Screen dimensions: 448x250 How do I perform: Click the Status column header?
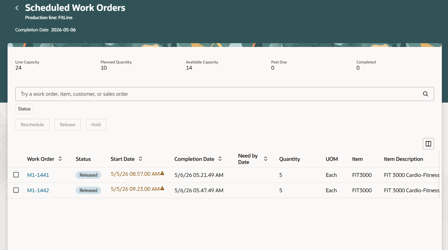[x=83, y=159]
